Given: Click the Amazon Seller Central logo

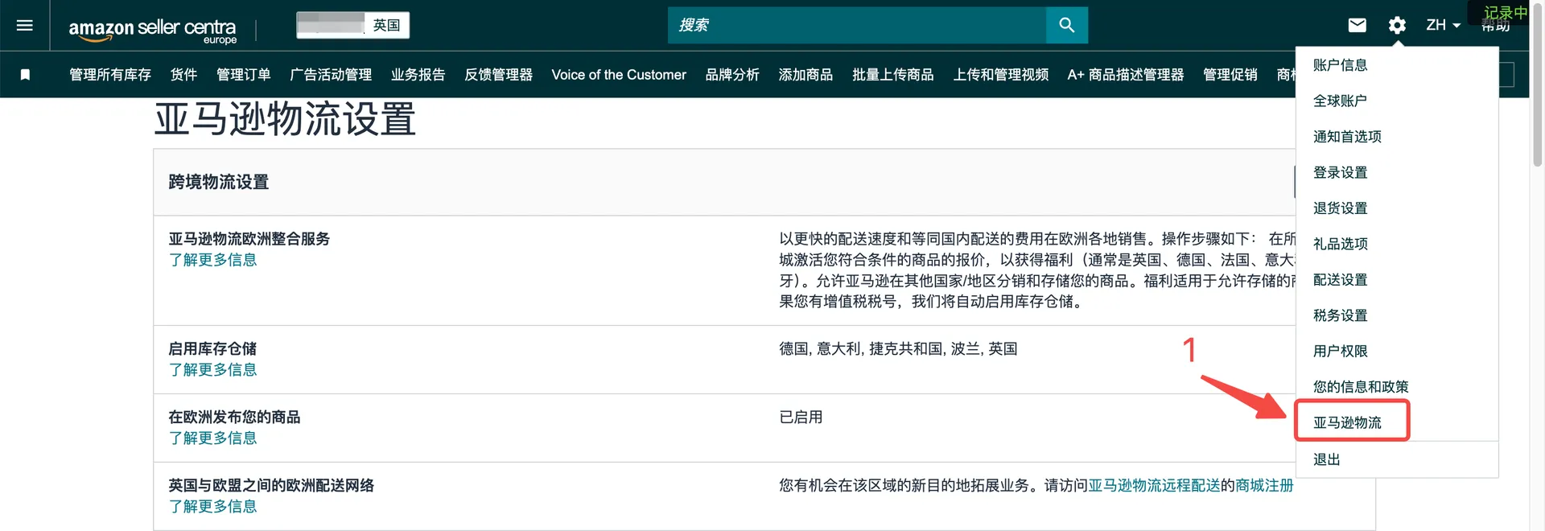Looking at the screenshot, I should (153, 30).
